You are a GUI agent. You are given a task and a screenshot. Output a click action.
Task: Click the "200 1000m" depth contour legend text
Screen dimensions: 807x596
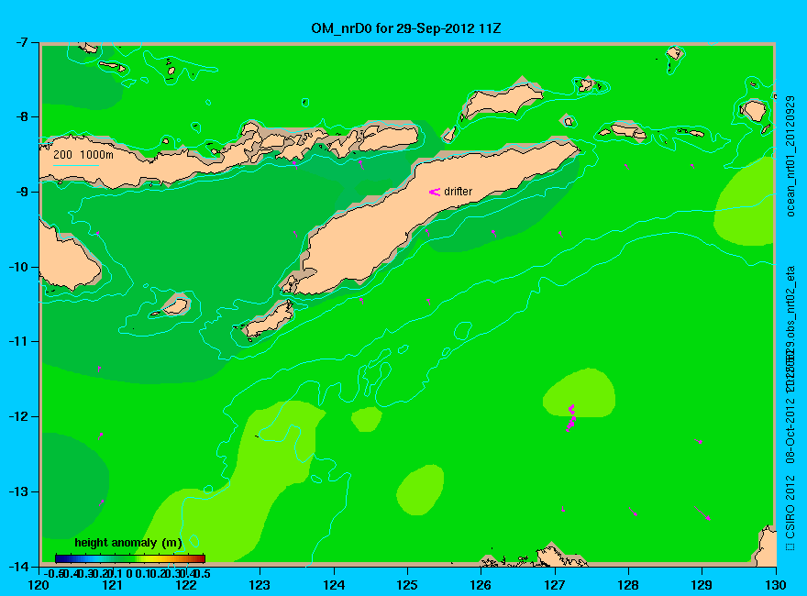pos(83,154)
